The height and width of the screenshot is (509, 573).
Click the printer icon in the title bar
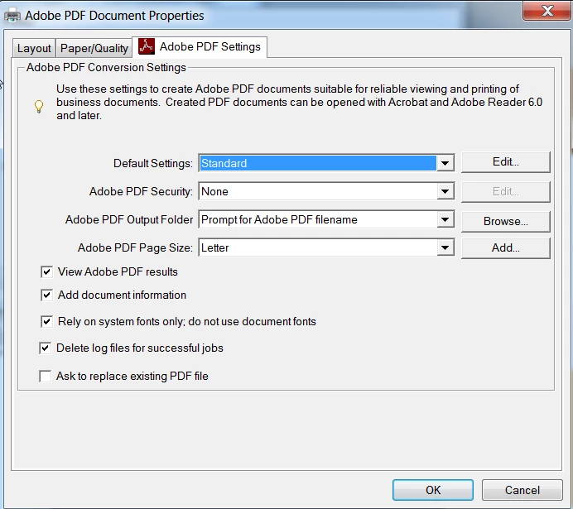(x=12, y=16)
